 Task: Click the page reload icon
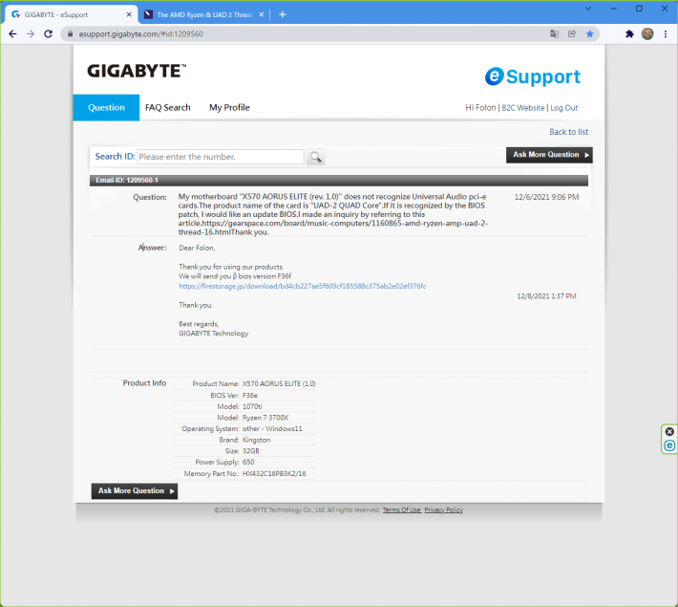pos(50,33)
